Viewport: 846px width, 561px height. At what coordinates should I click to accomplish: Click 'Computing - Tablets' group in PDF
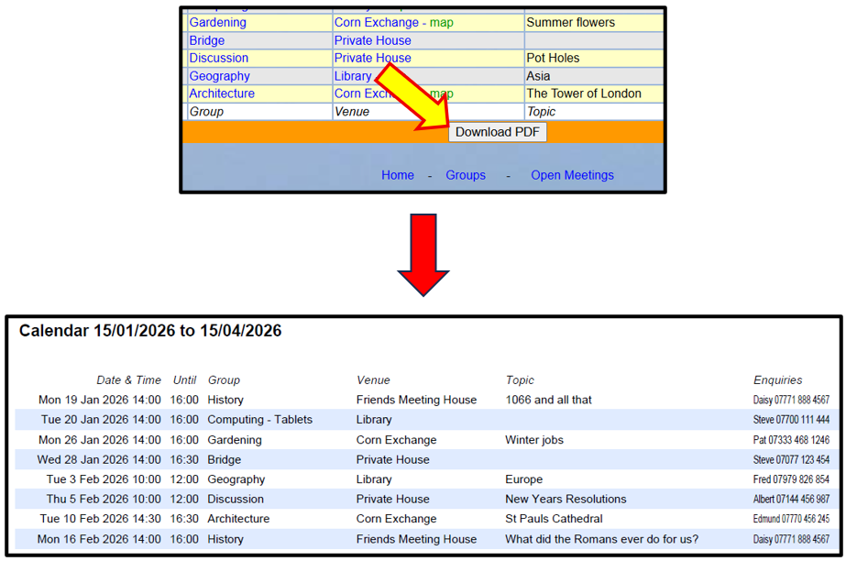pos(260,420)
